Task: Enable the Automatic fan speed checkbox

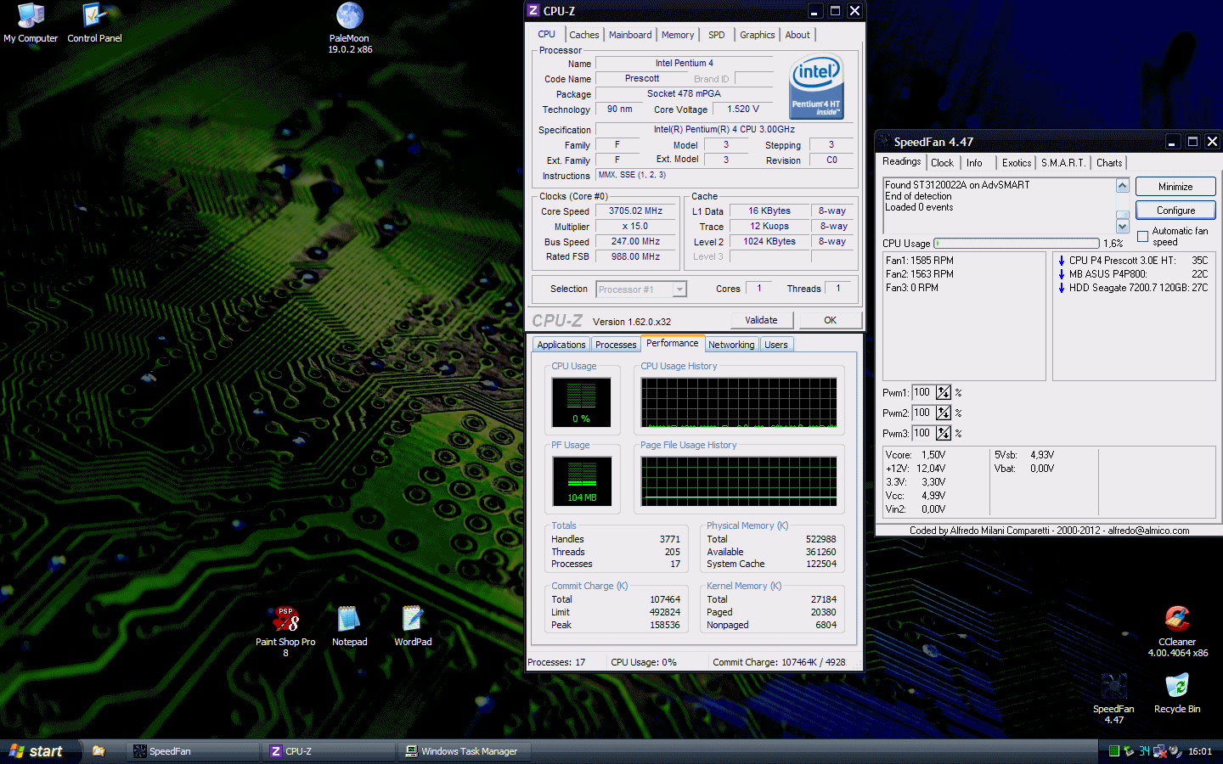Action: point(1142,237)
